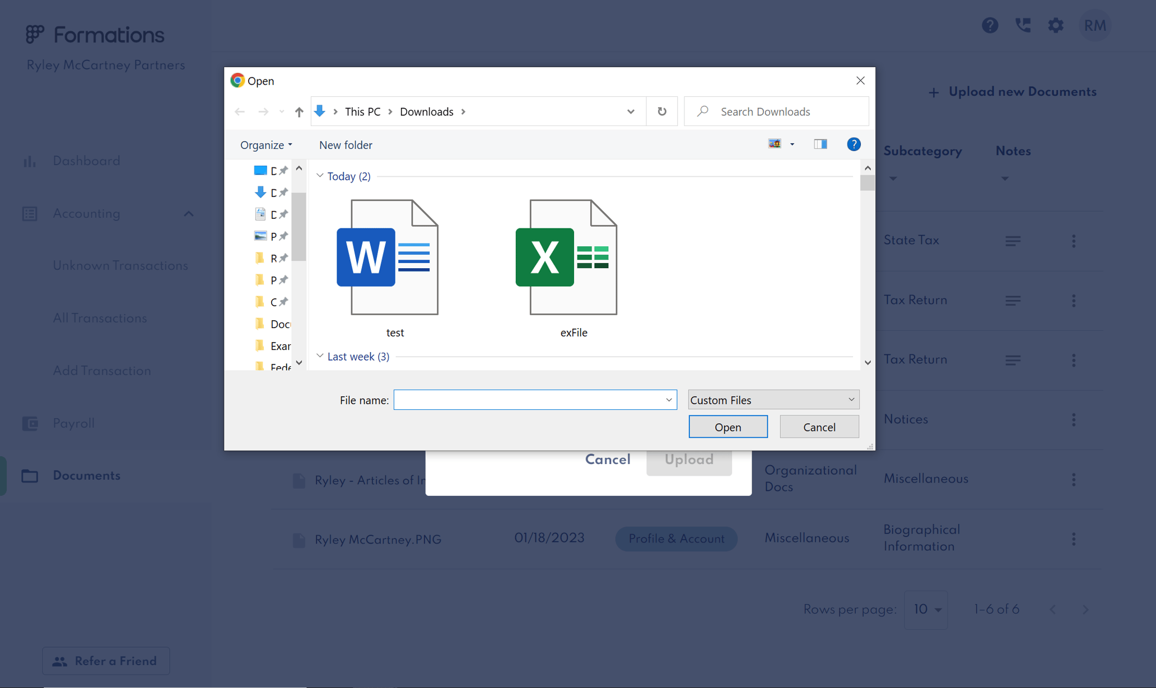Select All Transactions in the sidebar
Image resolution: width=1156 pixels, height=688 pixels.
[x=100, y=317]
